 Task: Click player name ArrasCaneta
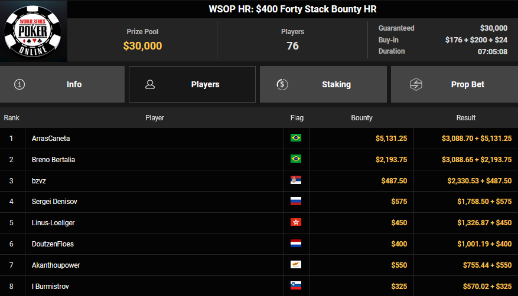click(x=51, y=138)
